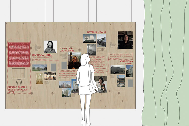Screen dimensions: 189x126
Task: Click the gray placeholder beside Christine Jachmann portrait
Action: click(64, 65)
